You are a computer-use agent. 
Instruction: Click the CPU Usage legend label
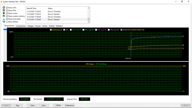[x=89, y=64]
